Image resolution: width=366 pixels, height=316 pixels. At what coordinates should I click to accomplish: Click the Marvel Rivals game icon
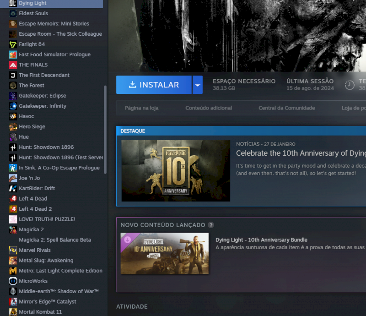coord(13,250)
